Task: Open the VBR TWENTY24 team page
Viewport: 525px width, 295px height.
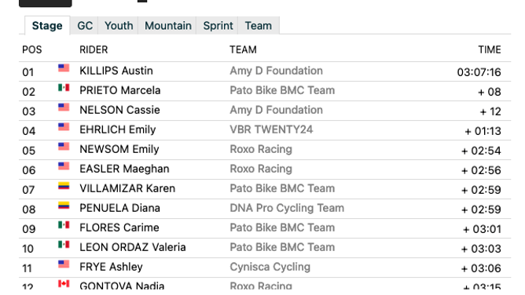Action: point(271,129)
